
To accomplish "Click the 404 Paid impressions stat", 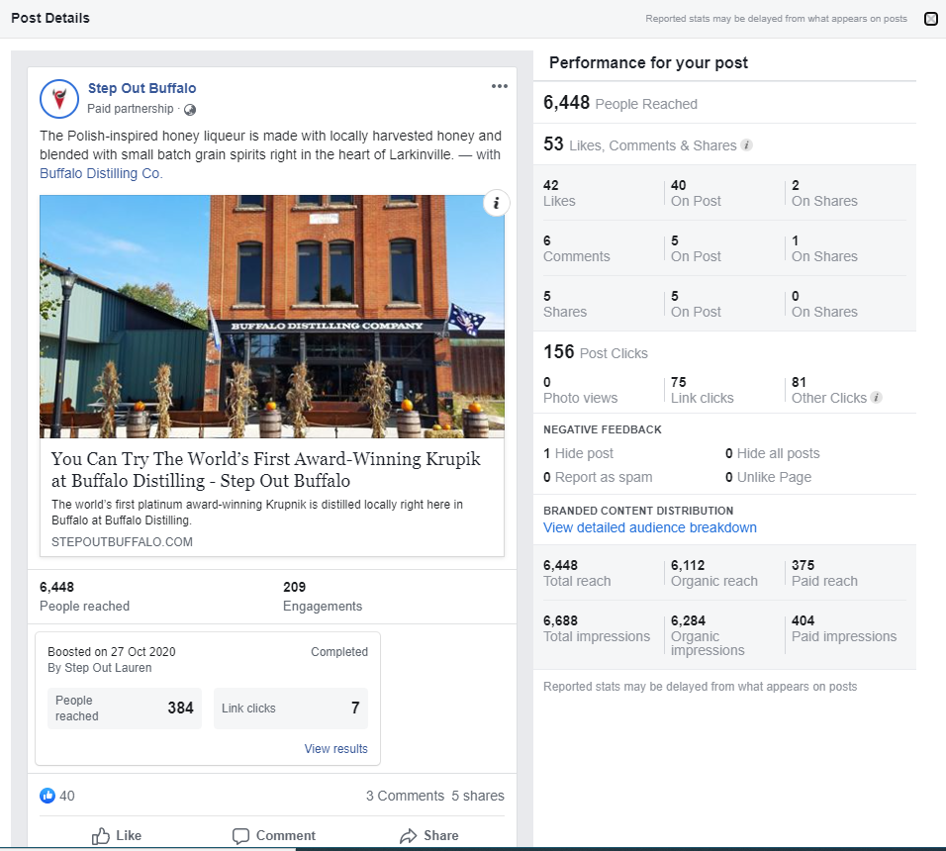I will (844, 628).
